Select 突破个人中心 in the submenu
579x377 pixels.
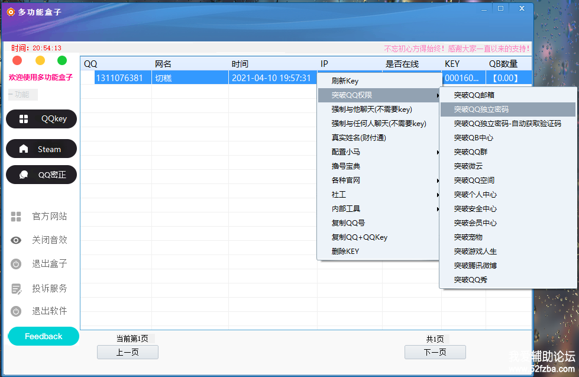(x=508, y=194)
